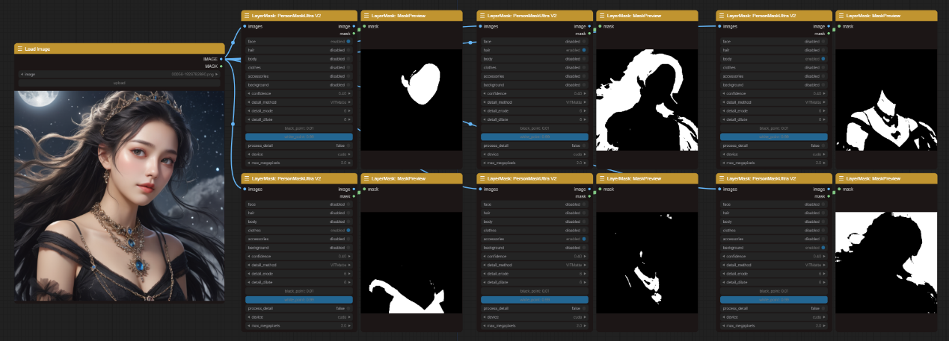Viewport: 949px width, 341px height.
Task: Enable the hair toggle in the clothes-enabled node
Action: coord(348,213)
